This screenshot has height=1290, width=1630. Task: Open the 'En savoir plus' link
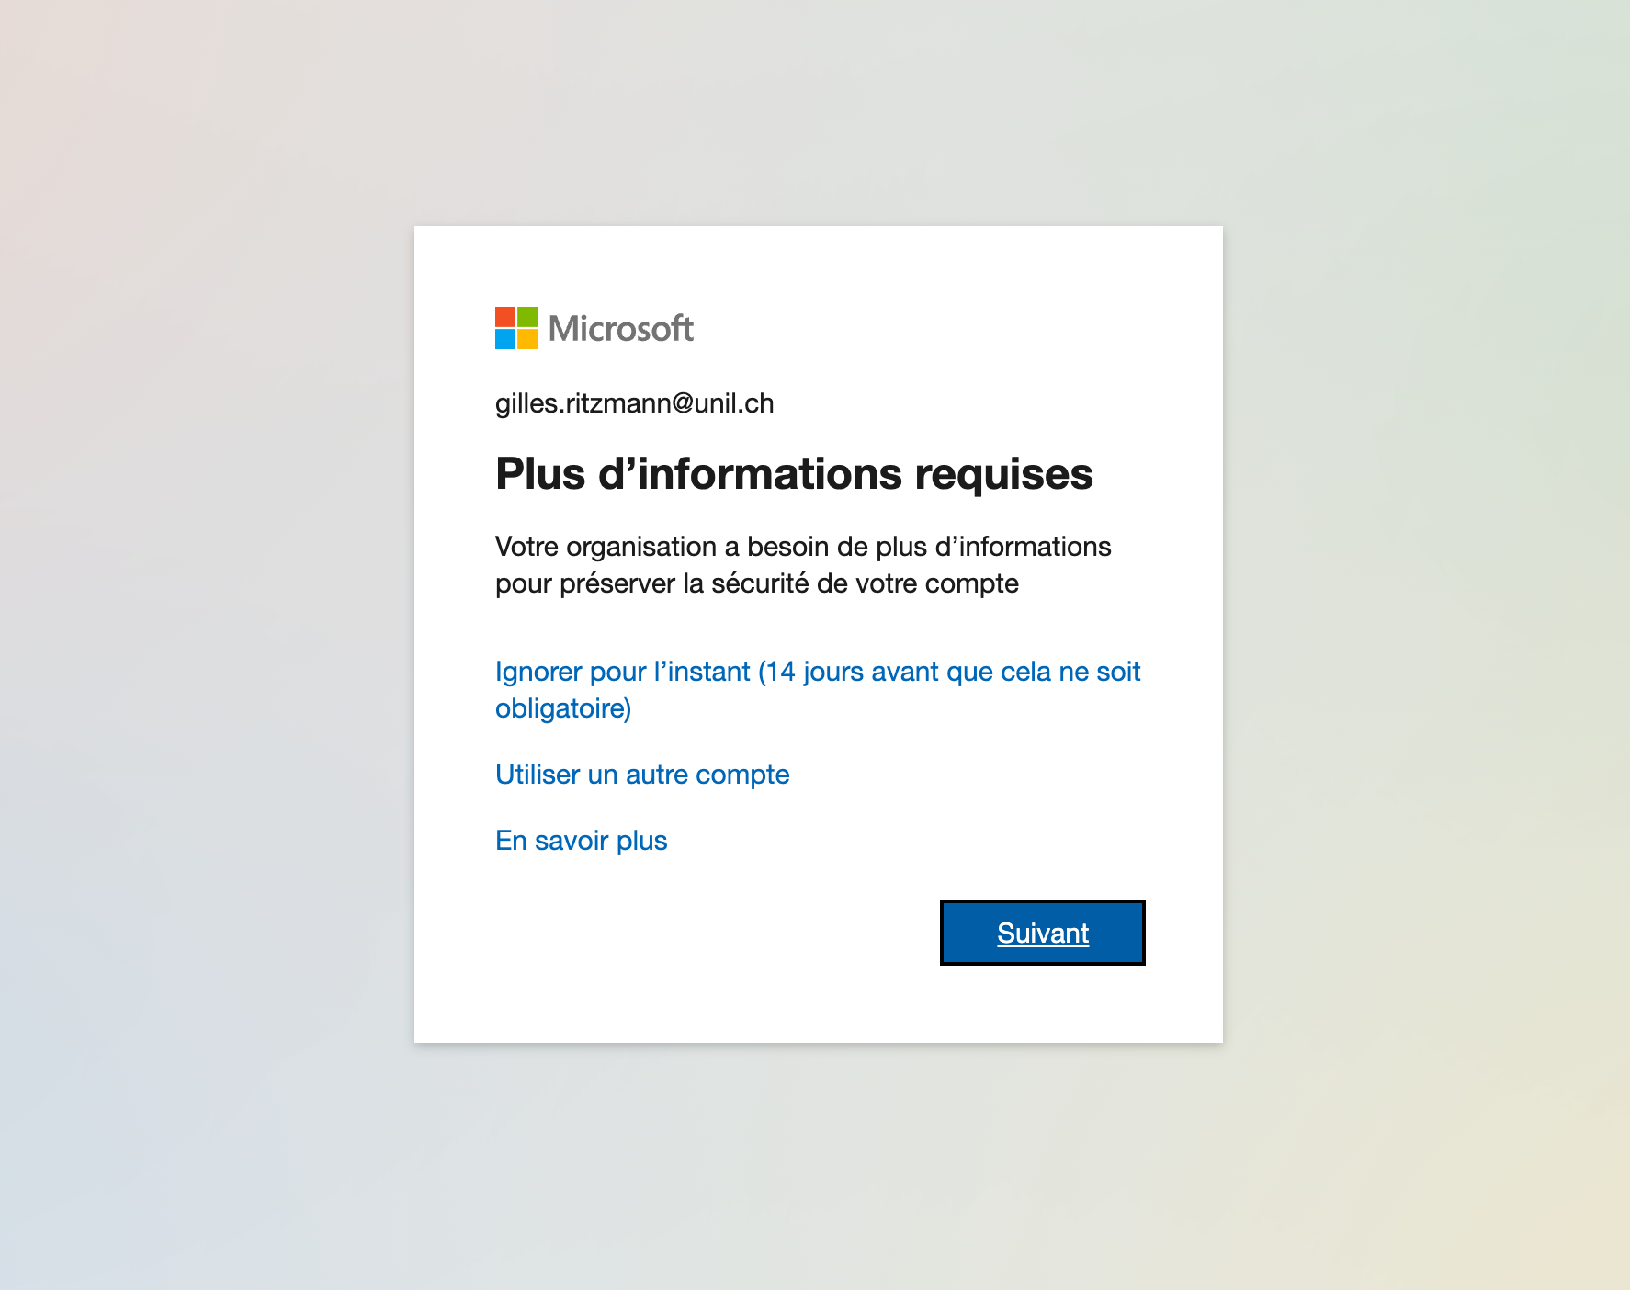click(581, 841)
